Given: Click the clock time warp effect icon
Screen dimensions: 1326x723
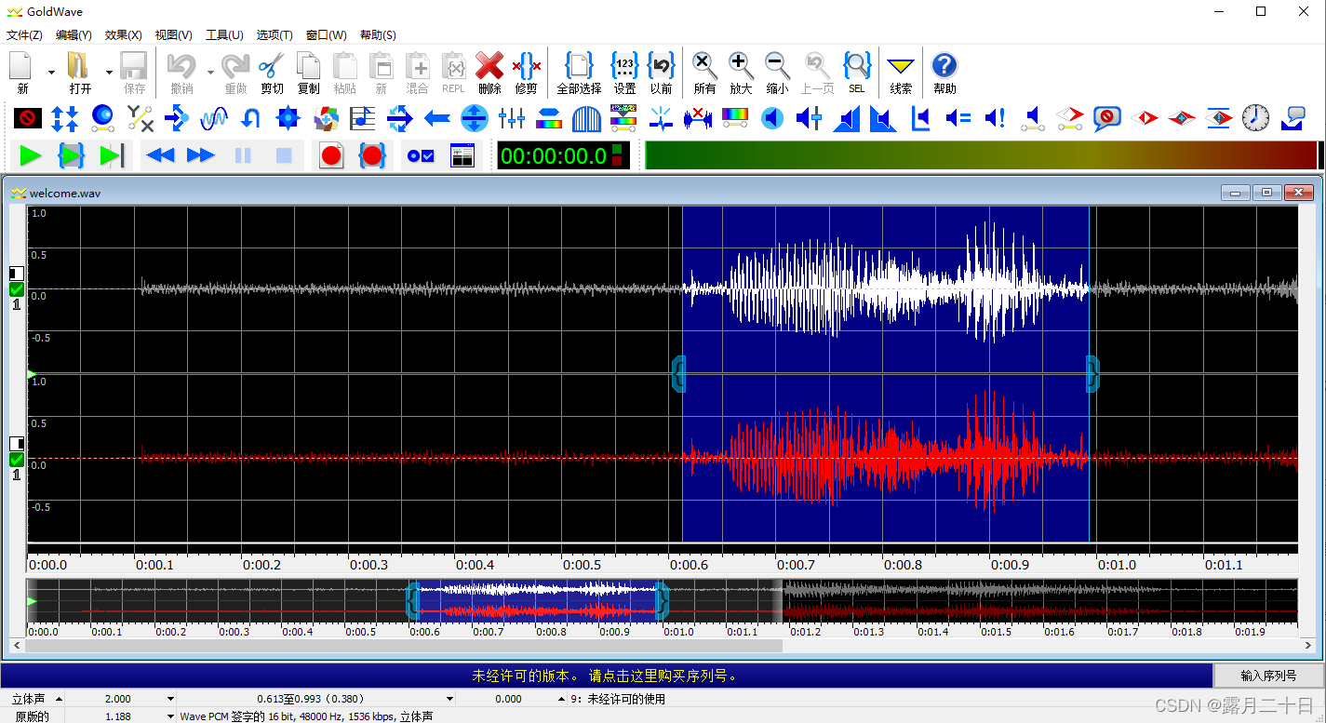Looking at the screenshot, I should [x=1255, y=118].
